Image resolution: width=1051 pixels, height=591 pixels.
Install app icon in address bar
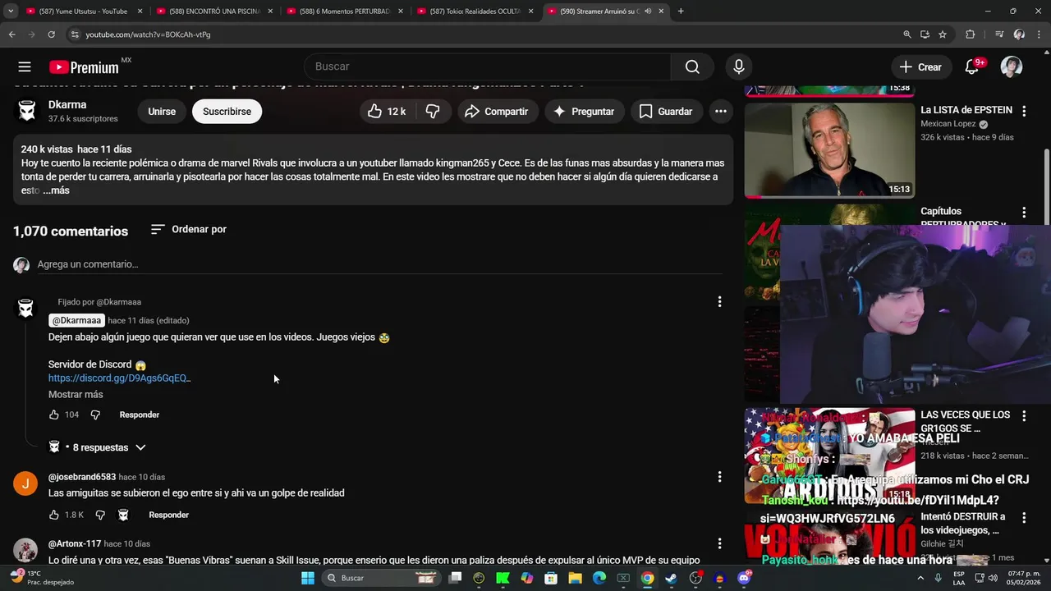pos(925,34)
